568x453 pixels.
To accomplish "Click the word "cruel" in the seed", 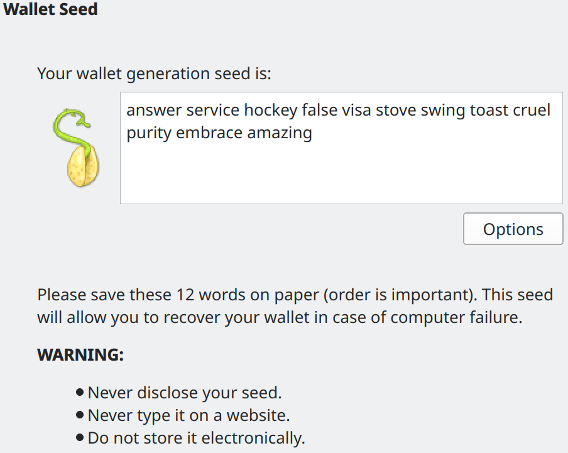I will click(533, 111).
